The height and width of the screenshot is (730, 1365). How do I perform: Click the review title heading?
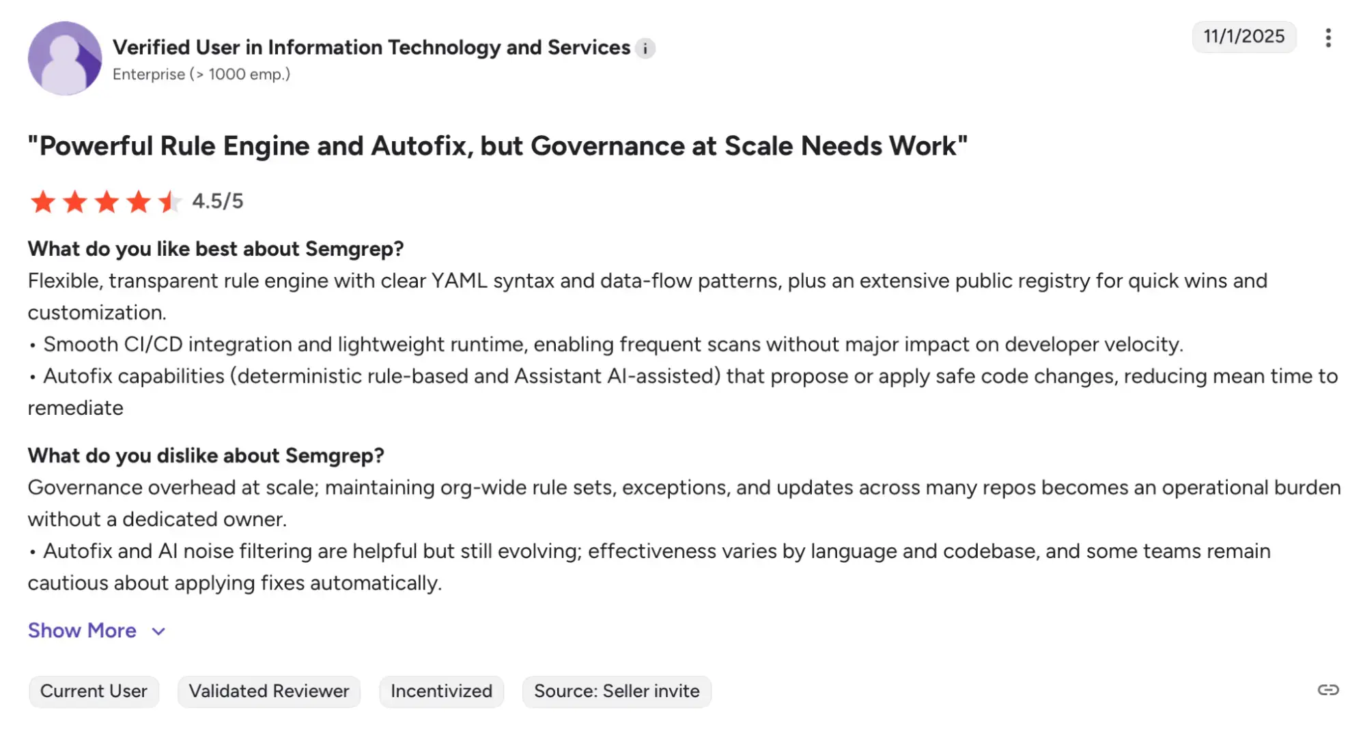pyautogui.click(x=497, y=145)
